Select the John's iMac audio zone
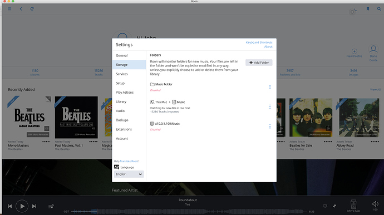The width and height of the screenshot is (384, 215). pyautogui.click(x=353, y=206)
